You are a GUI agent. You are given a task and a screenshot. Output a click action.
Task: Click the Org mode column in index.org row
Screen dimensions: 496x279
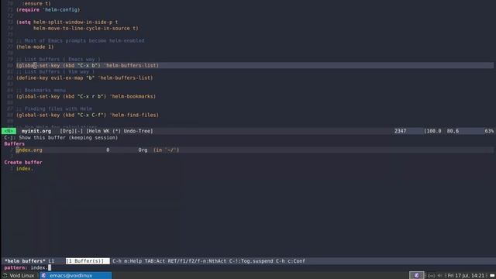click(143, 150)
